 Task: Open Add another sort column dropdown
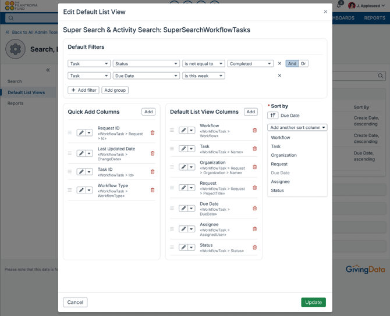point(297,127)
